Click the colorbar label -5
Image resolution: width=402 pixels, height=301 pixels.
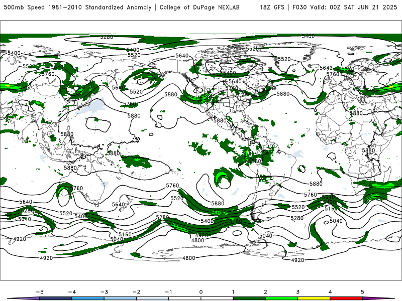click(x=40, y=292)
